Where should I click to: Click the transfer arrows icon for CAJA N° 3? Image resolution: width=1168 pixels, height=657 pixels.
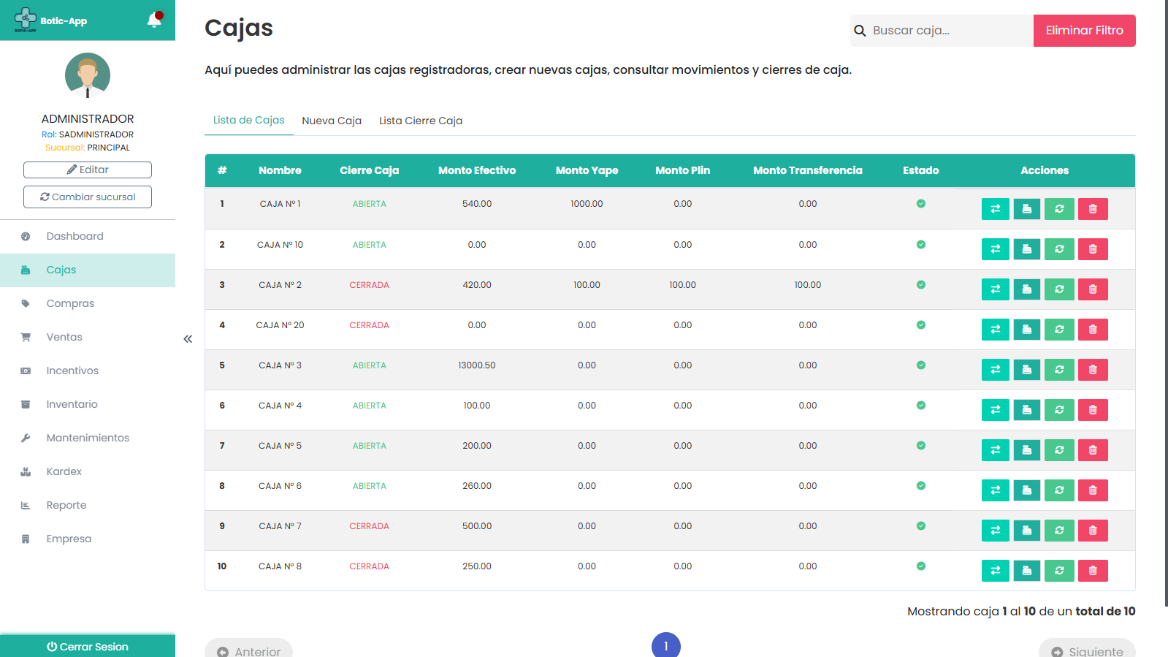coord(995,370)
